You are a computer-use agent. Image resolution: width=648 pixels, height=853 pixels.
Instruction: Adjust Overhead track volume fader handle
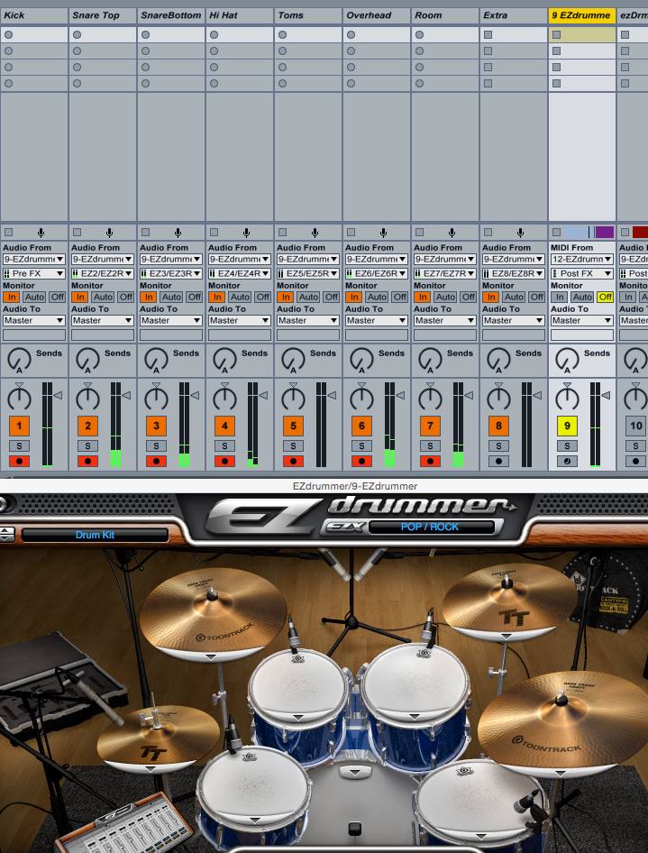click(x=400, y=396)
